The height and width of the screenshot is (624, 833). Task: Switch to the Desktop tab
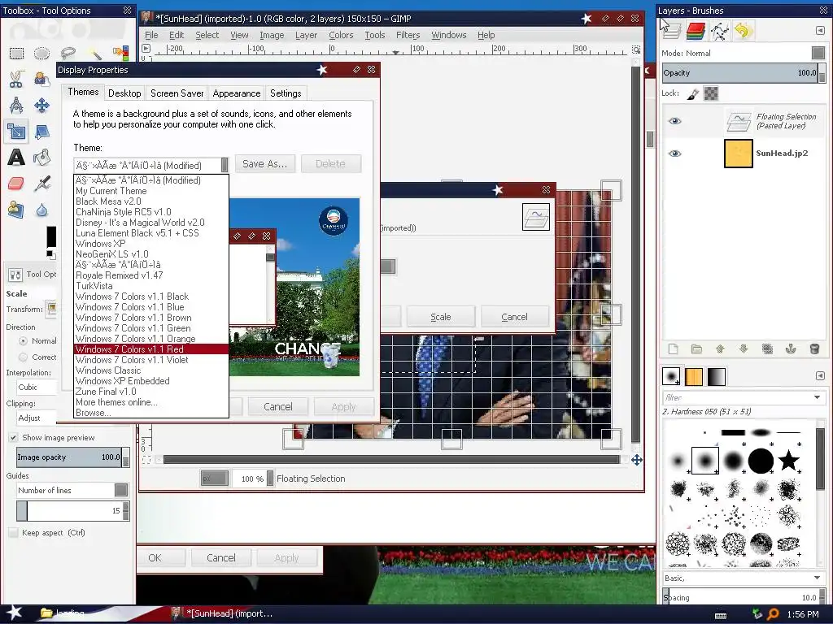[124, 93]
